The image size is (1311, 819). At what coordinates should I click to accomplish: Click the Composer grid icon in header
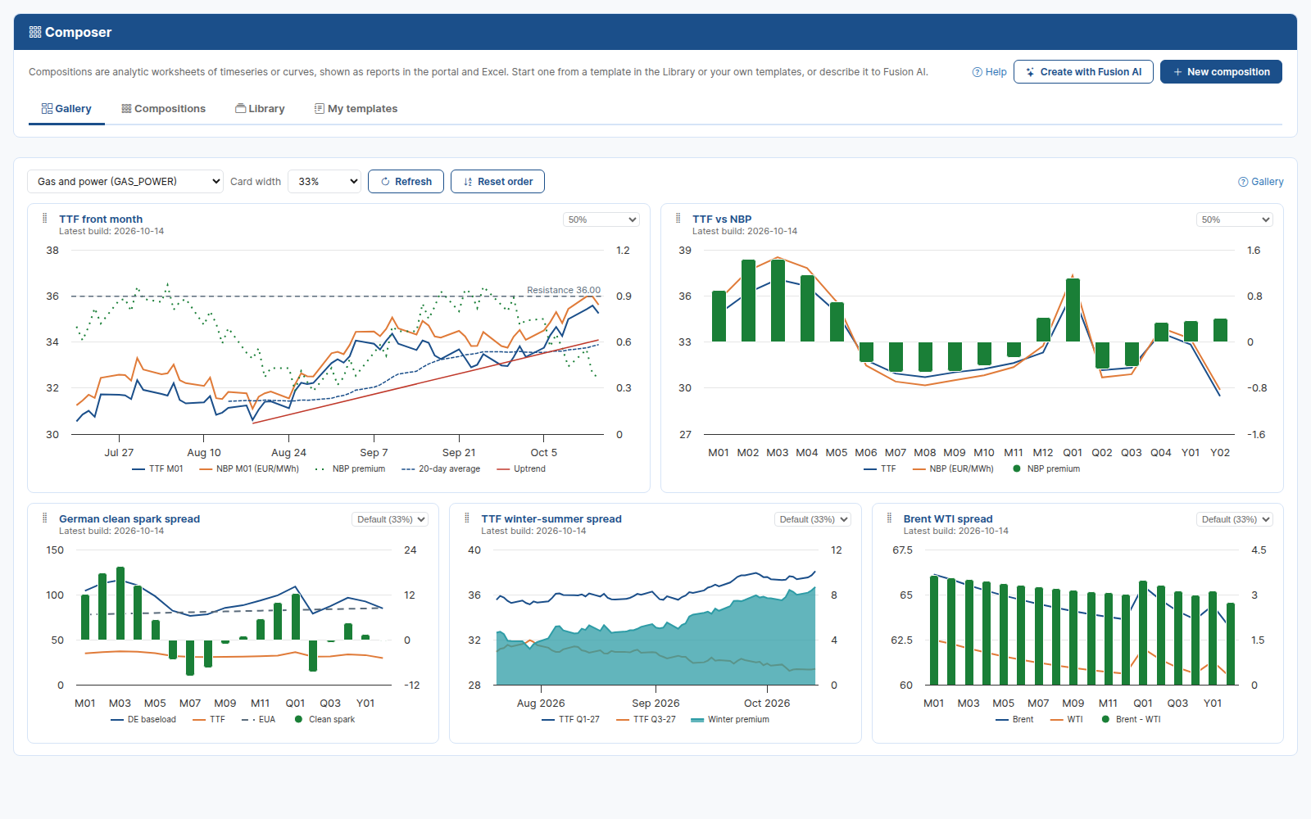tap(35, 32)
